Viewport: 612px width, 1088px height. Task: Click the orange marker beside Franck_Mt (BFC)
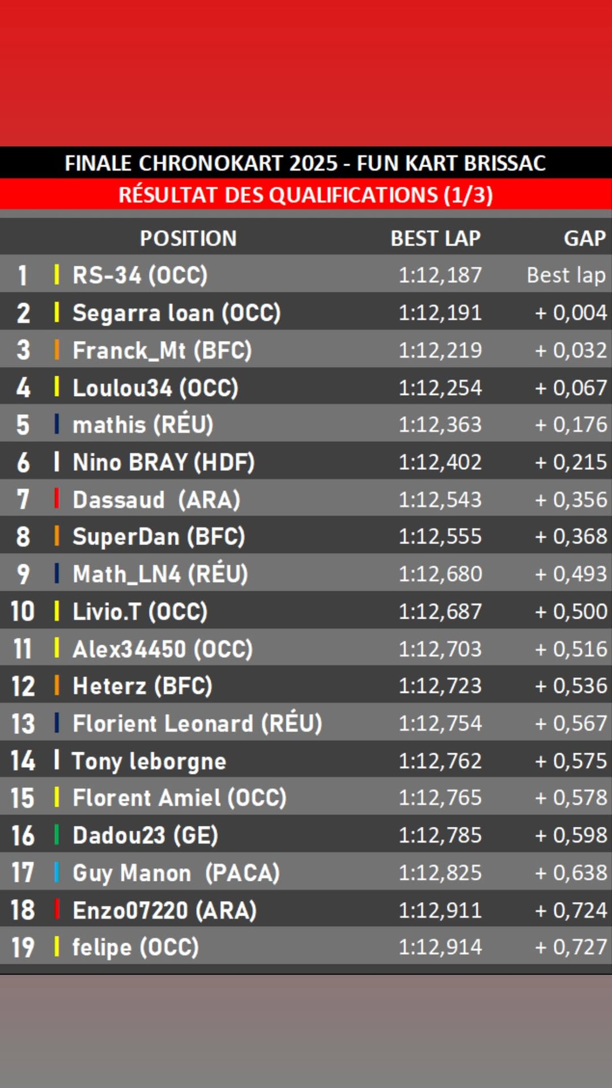tap(57, 350)
